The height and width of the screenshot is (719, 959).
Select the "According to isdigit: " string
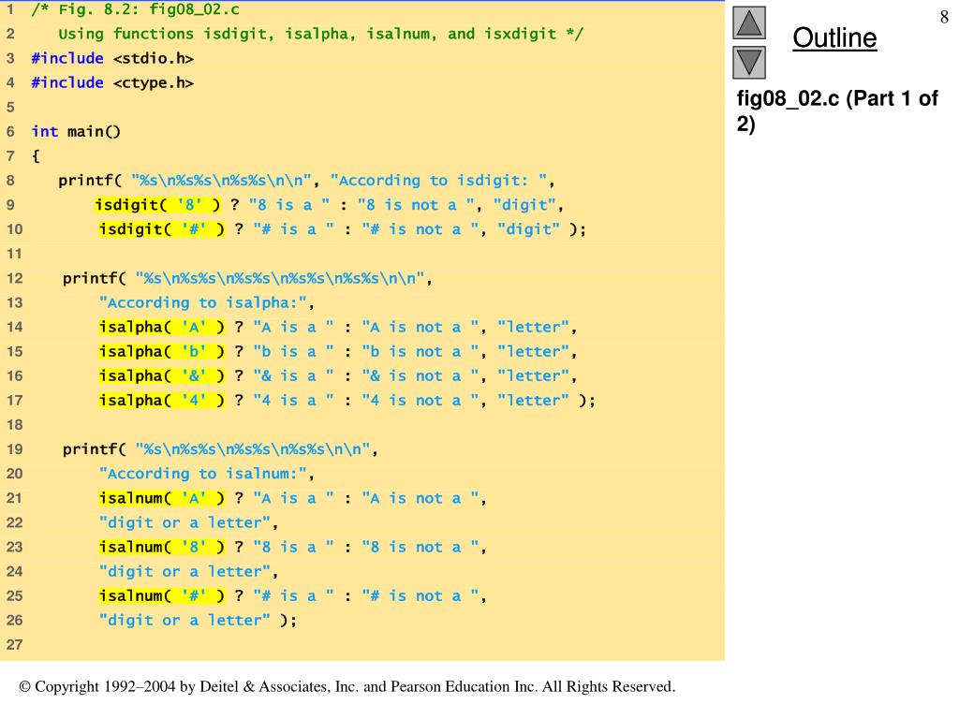[438, 181]
